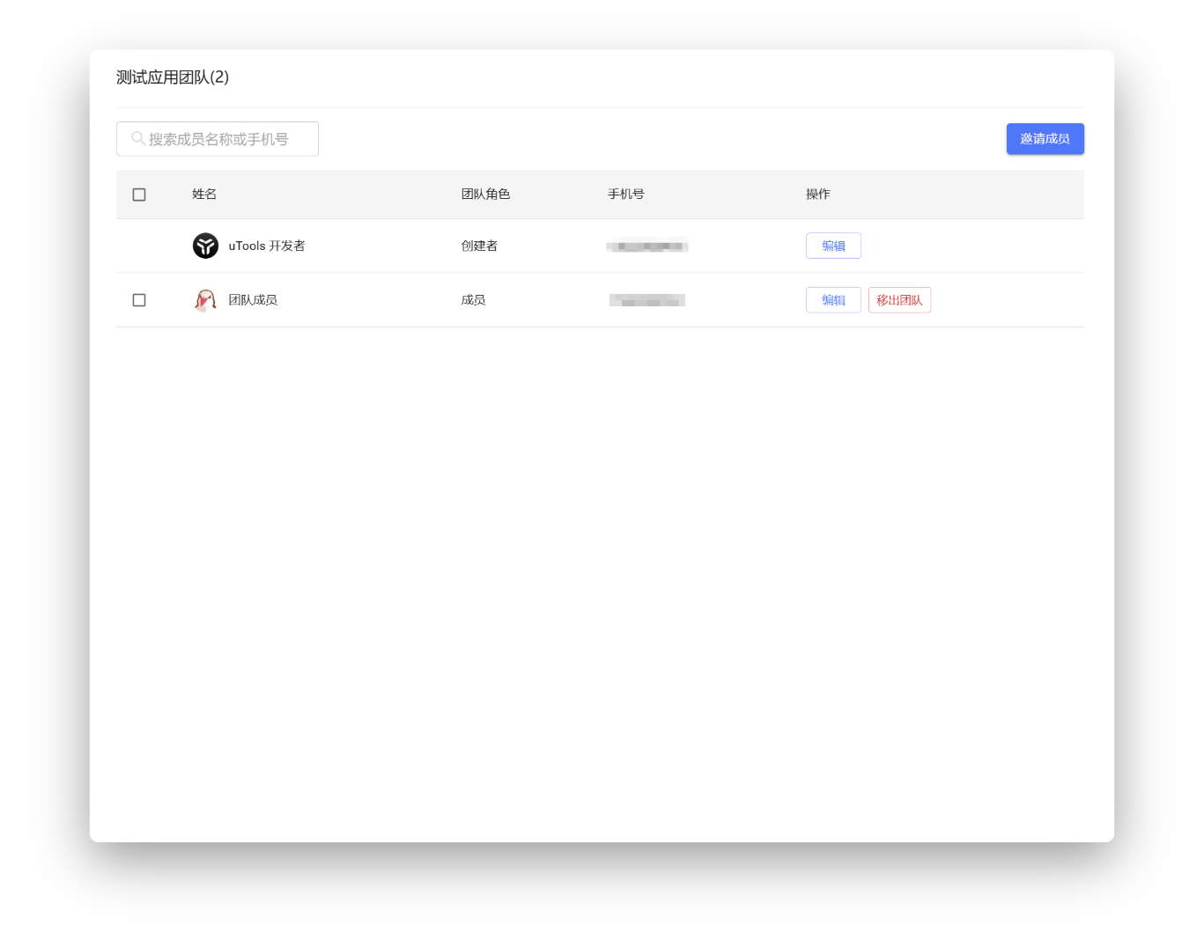Viewport: 1204px width, 940px height.
Task: Click the 姓名 column header
Action: pyautogui.click(x=204, y=195)
